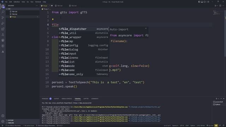The width and height of the screenshot is (226, 127).
Task: Open the Manage gear menu
Action: pyautogui.click(x=3, y=121)
